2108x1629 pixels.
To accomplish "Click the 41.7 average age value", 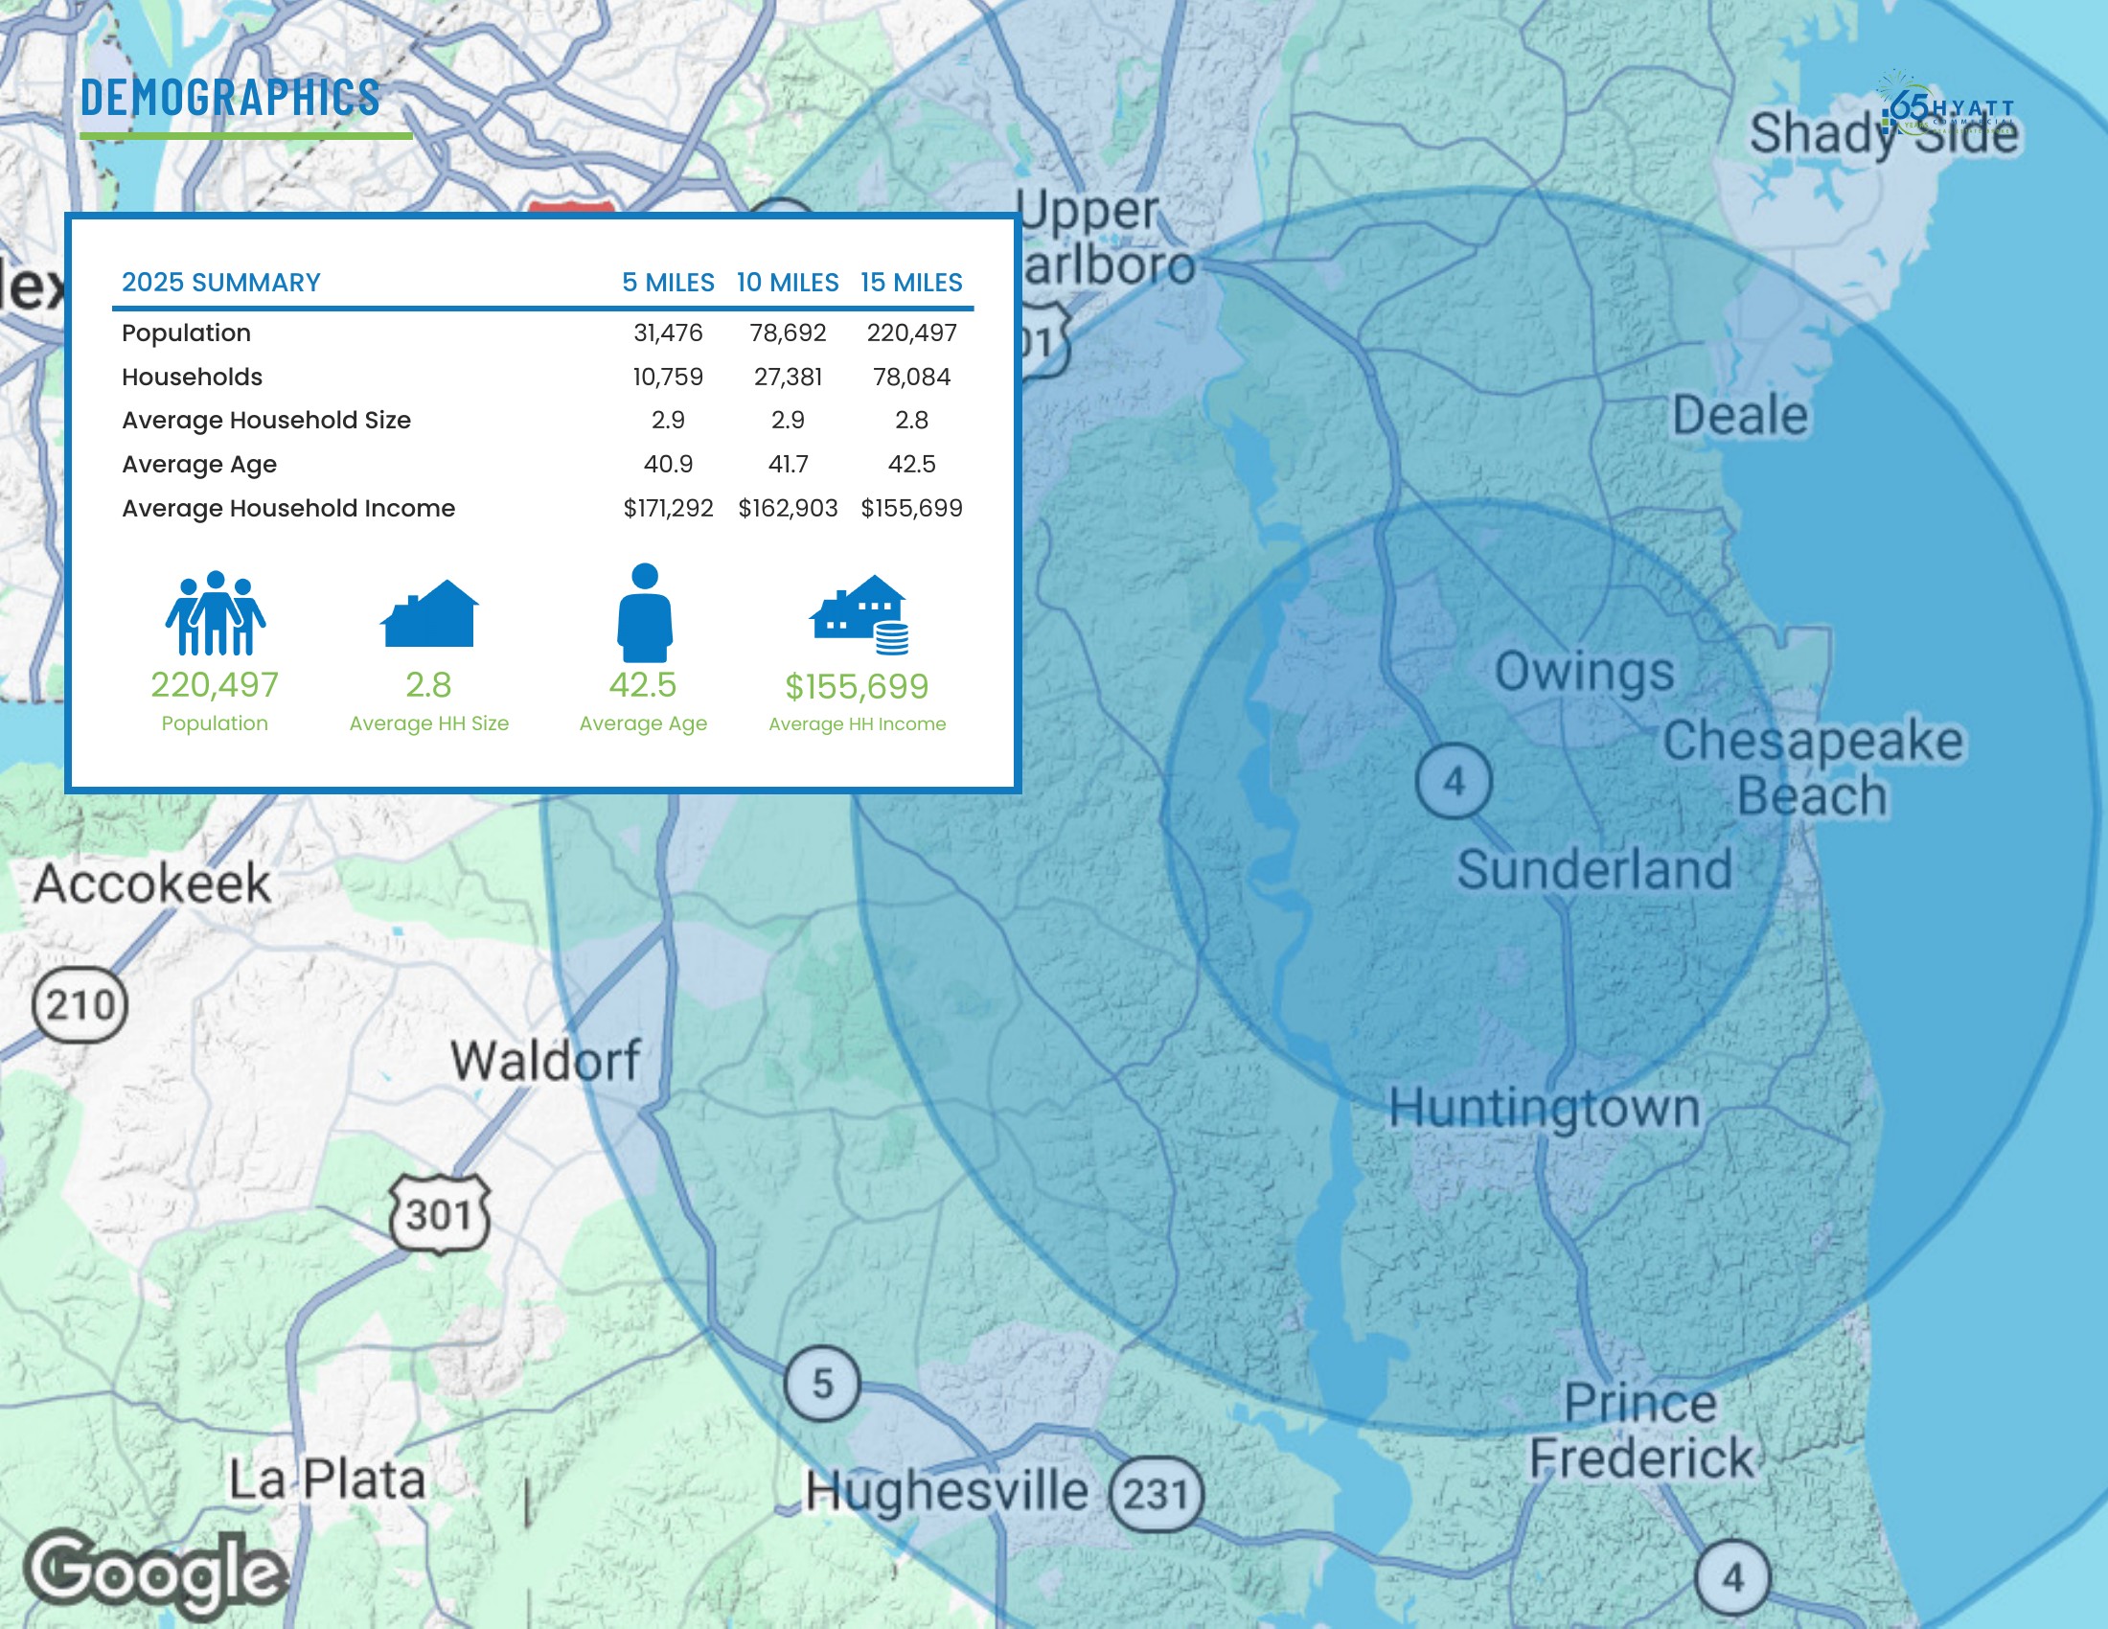I will pyautogui.click(x=788, y=464).
